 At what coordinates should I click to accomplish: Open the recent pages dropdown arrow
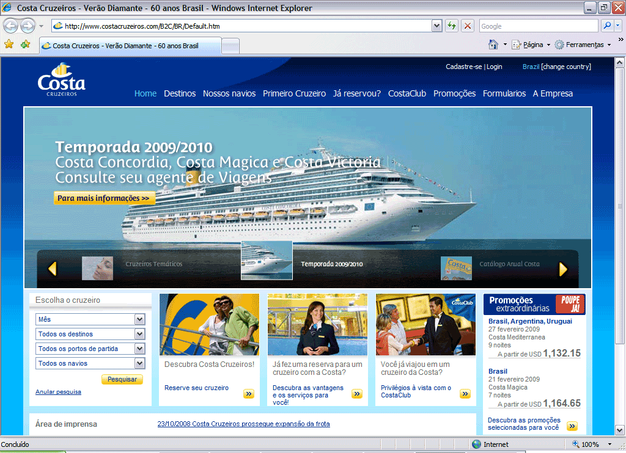(41, 26)
